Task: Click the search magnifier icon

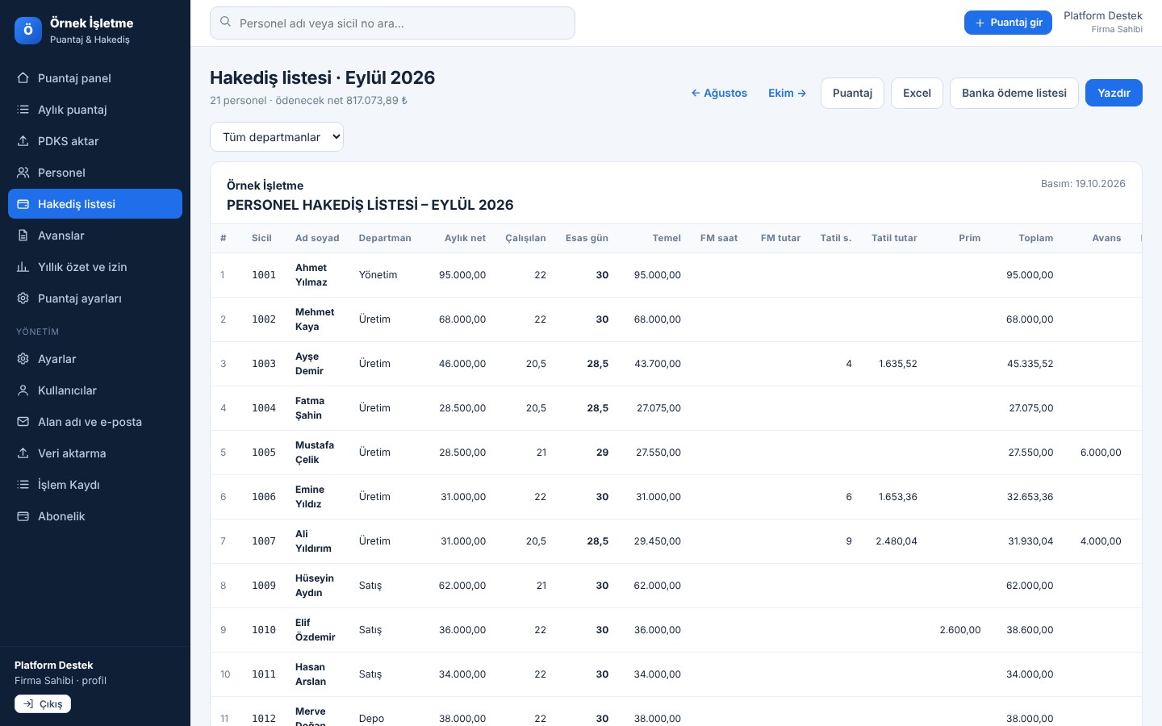Action: coord(226,23)
